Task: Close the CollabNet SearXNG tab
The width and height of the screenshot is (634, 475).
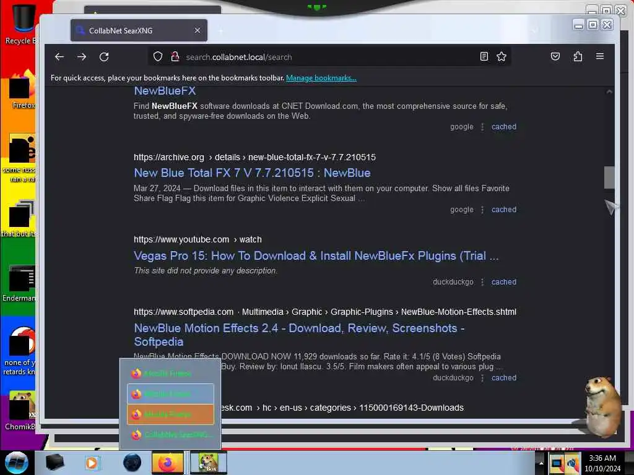Action: [198, 30]
